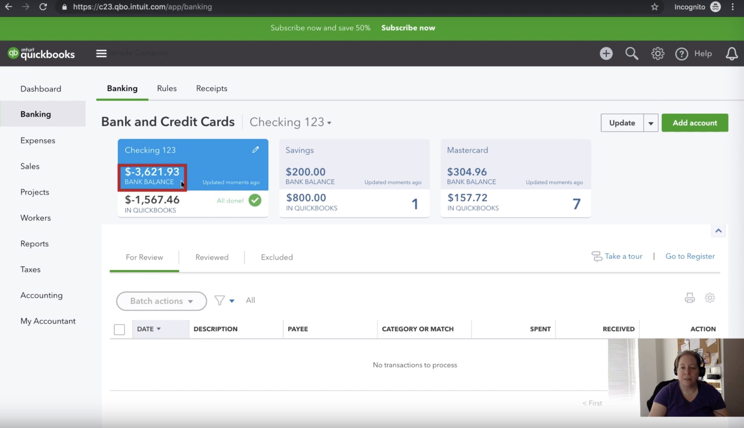Edit Checking 123 via pencil icon
The image size is (744, 428).
coord(255,150)
